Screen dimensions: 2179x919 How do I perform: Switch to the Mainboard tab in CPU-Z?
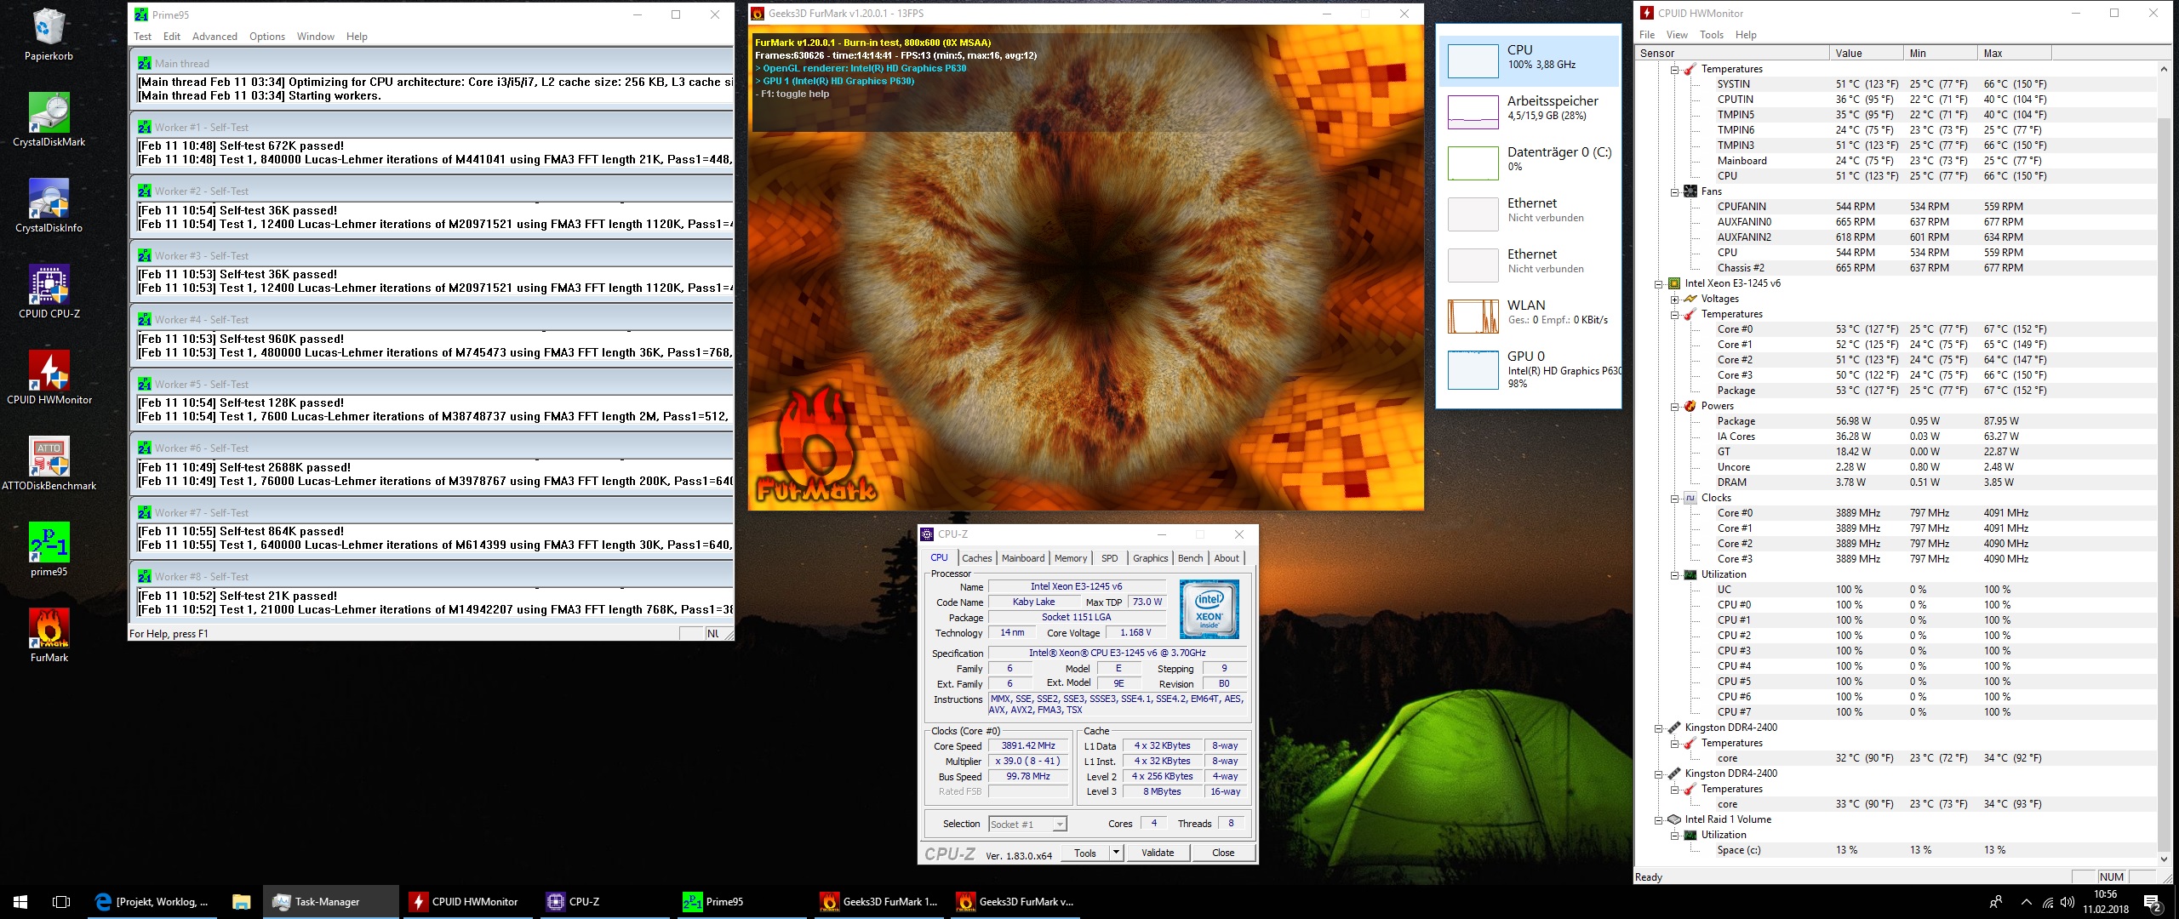tap(1022, 558)
